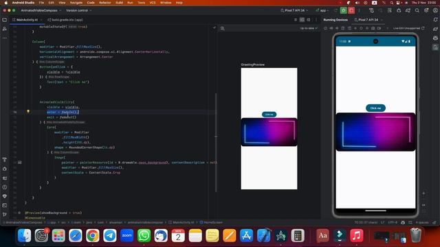Select the Running Devices panel title
440x247 pixels.
click(x=335, y=20)
